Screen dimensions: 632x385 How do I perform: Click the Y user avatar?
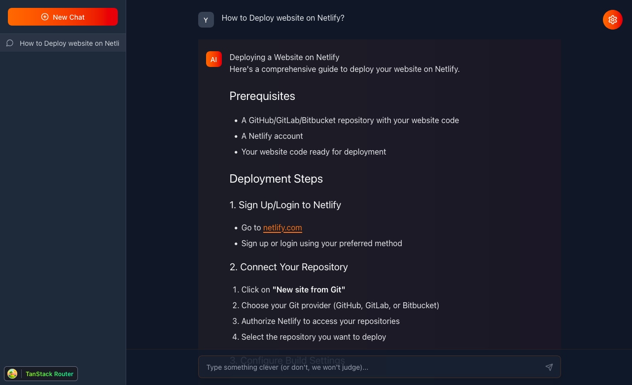206,20
